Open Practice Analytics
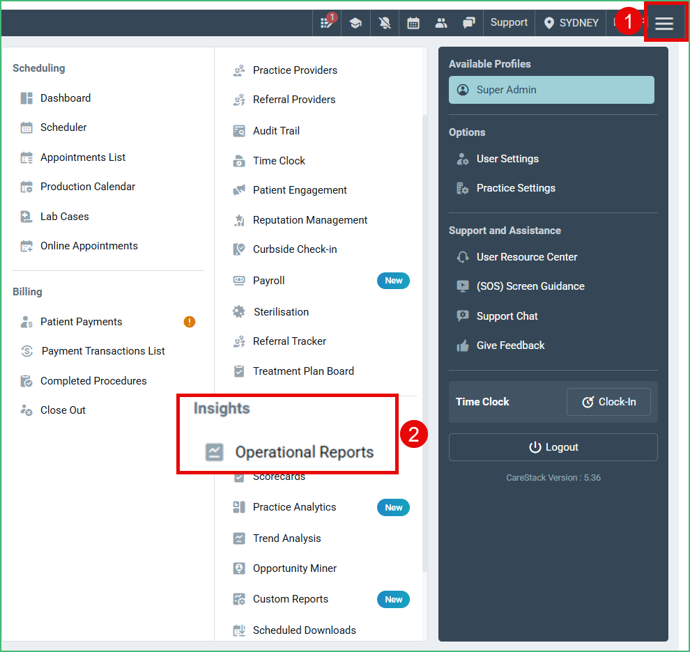690x652 pixels. click(x=294, y=507)
